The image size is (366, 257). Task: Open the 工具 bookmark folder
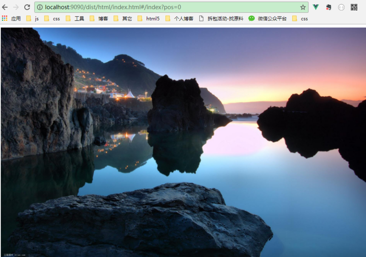[75, 18]
